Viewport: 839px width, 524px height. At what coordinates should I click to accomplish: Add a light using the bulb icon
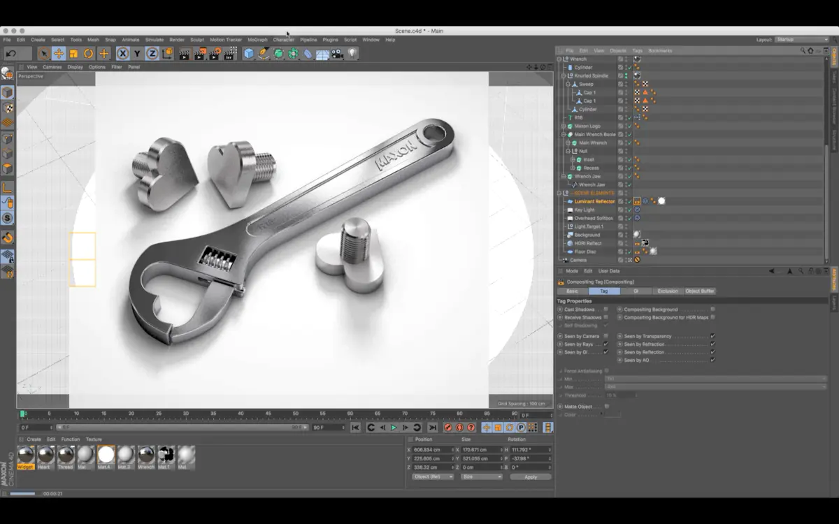pos(352,53)
